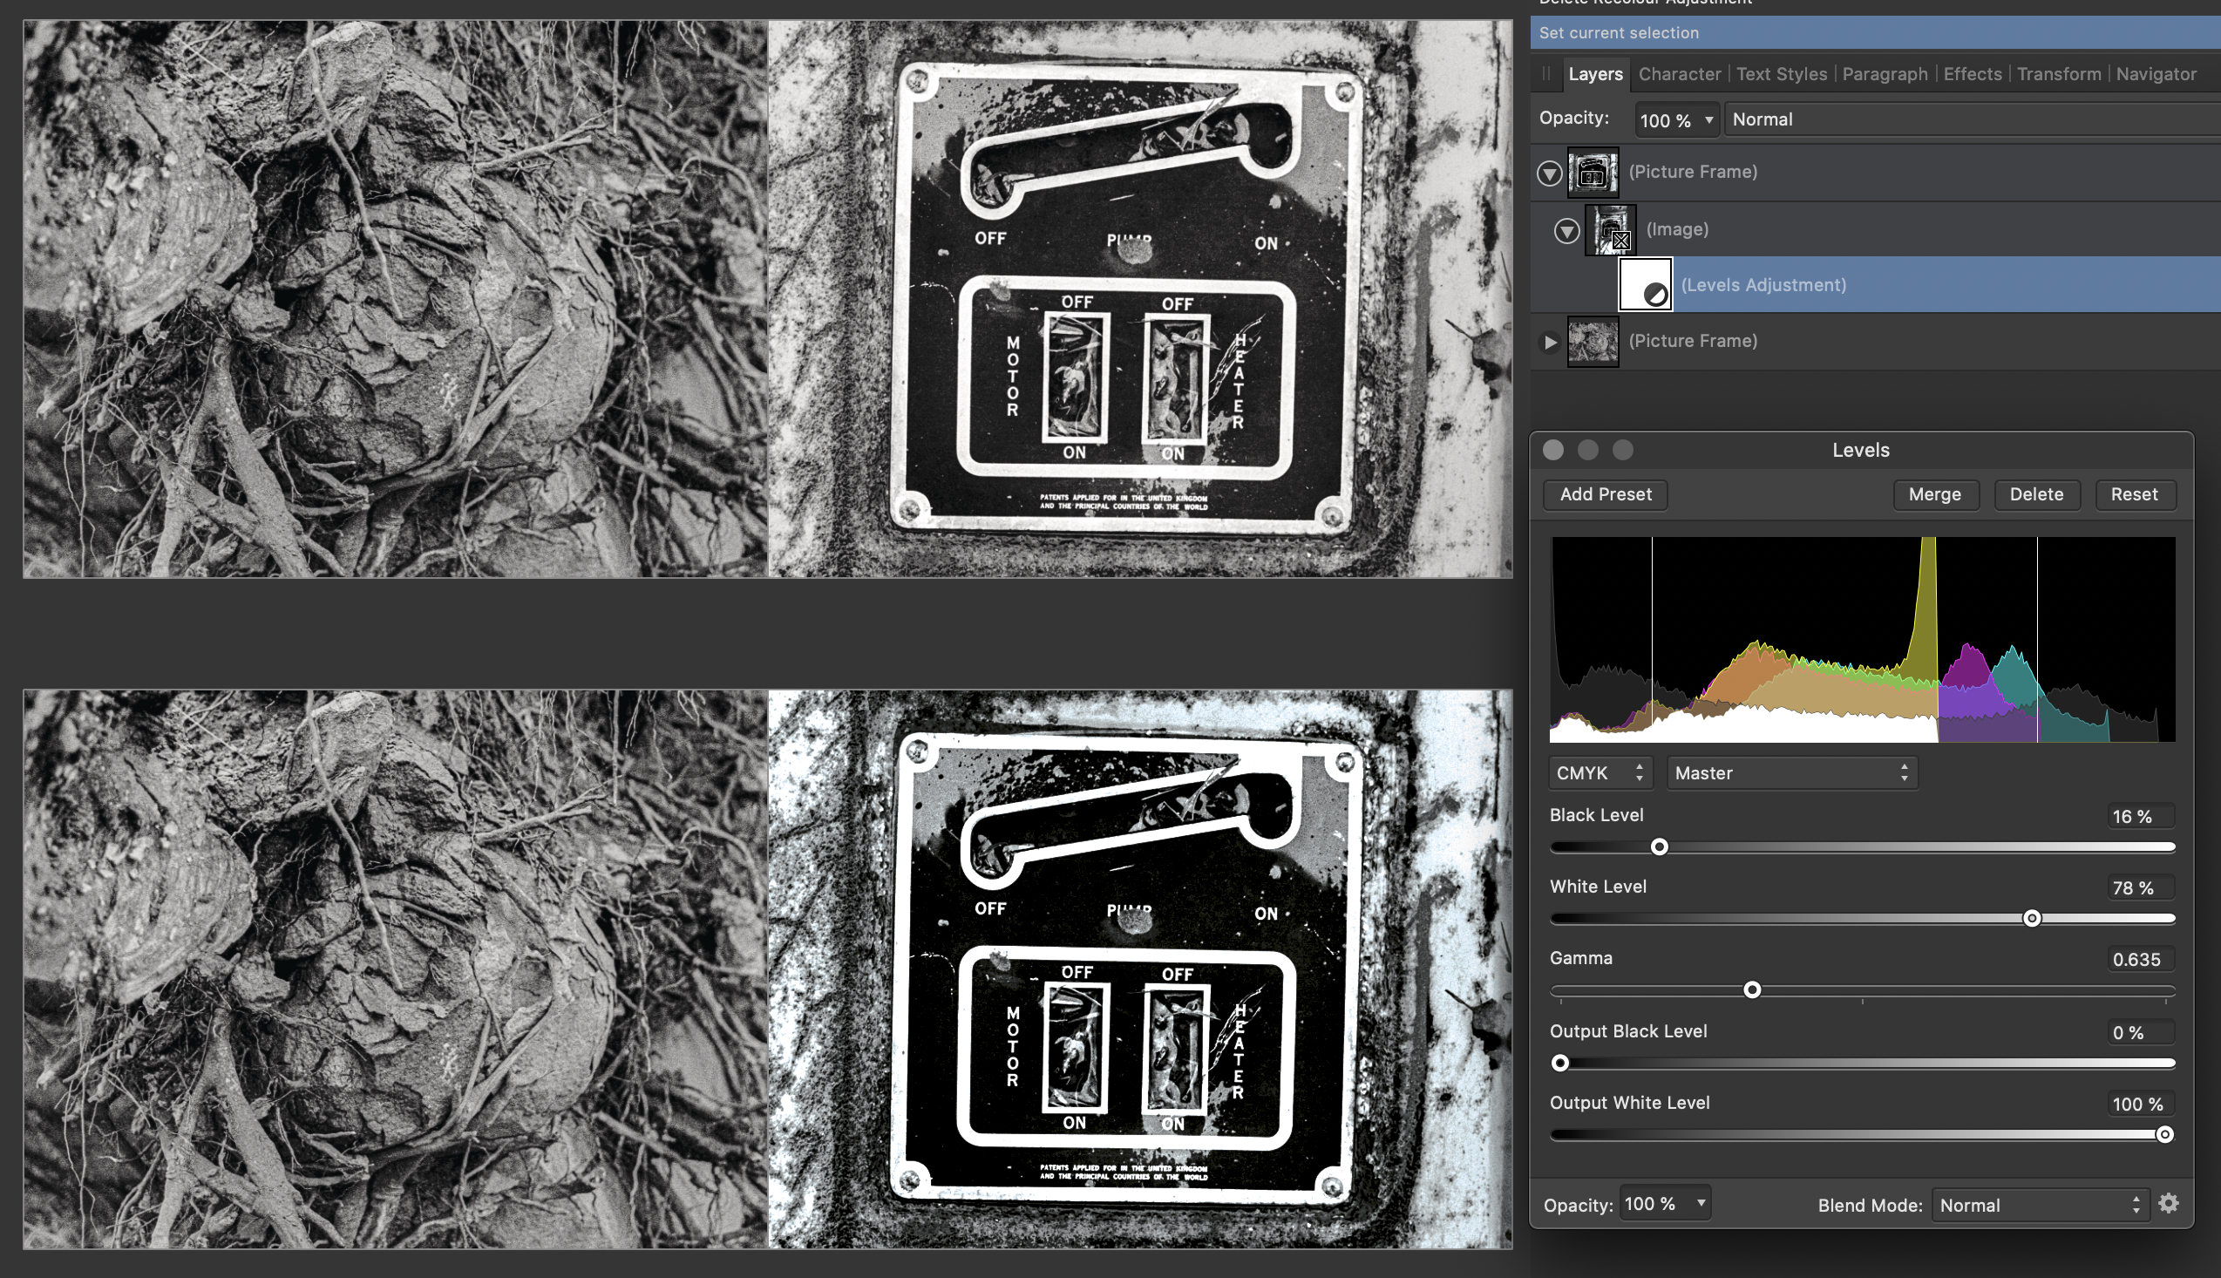Click the bottom Picture Frame layer thumbnail
The image size is (2221, 1278).
1593,342
